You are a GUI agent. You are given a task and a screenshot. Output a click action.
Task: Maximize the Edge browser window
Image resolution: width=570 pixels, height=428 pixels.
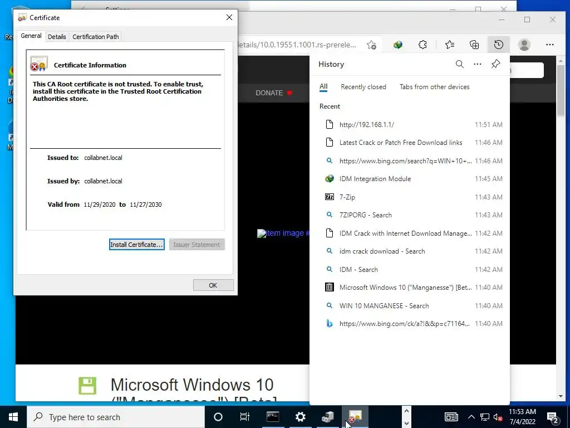point(527,20)
